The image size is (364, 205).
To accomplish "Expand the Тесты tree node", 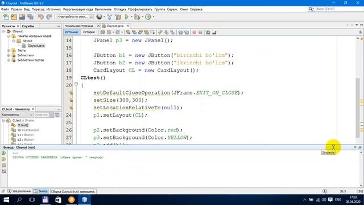I will tap(9, 51).
